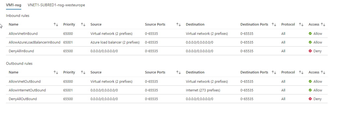The height and width of the screenshot is (114, 344).
Task: Click Azure load balancer (2 prefixes) source
Action: coord(115,42)
